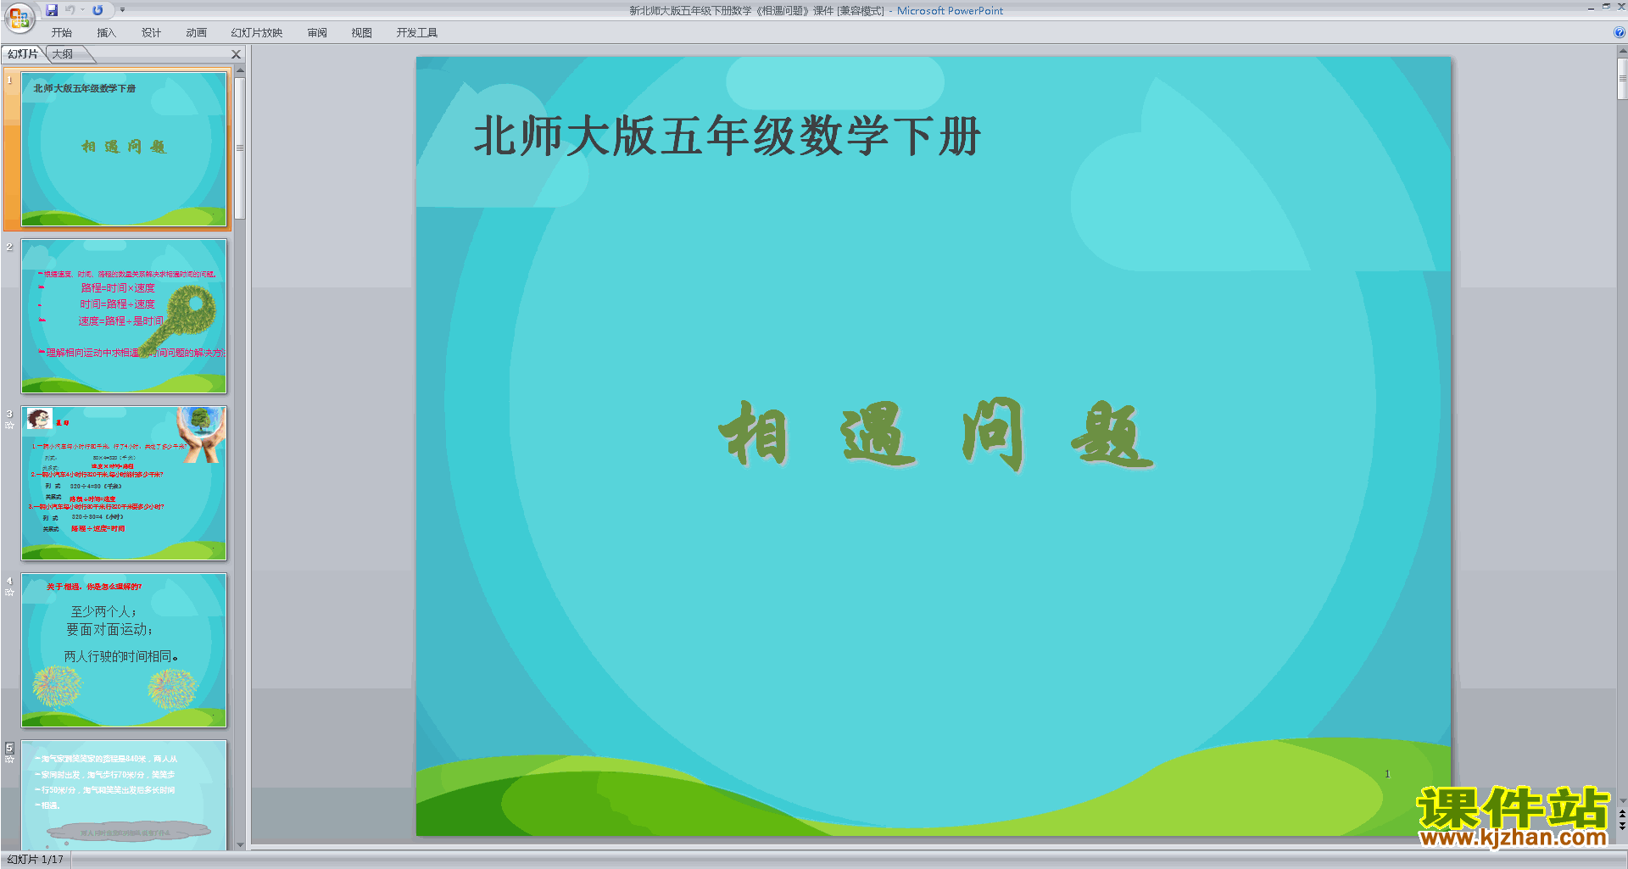This screenshot has height=869, width=1628.
Task: Select slide 5 thumbnail at the bottom
Action: (124, 795)
